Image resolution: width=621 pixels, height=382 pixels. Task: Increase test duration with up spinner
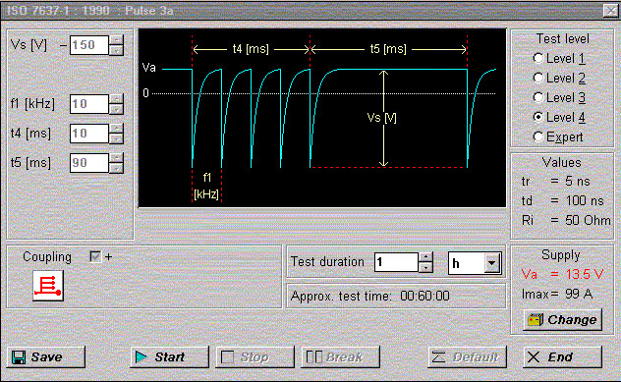pyautogui.click(x=425, y=257)
